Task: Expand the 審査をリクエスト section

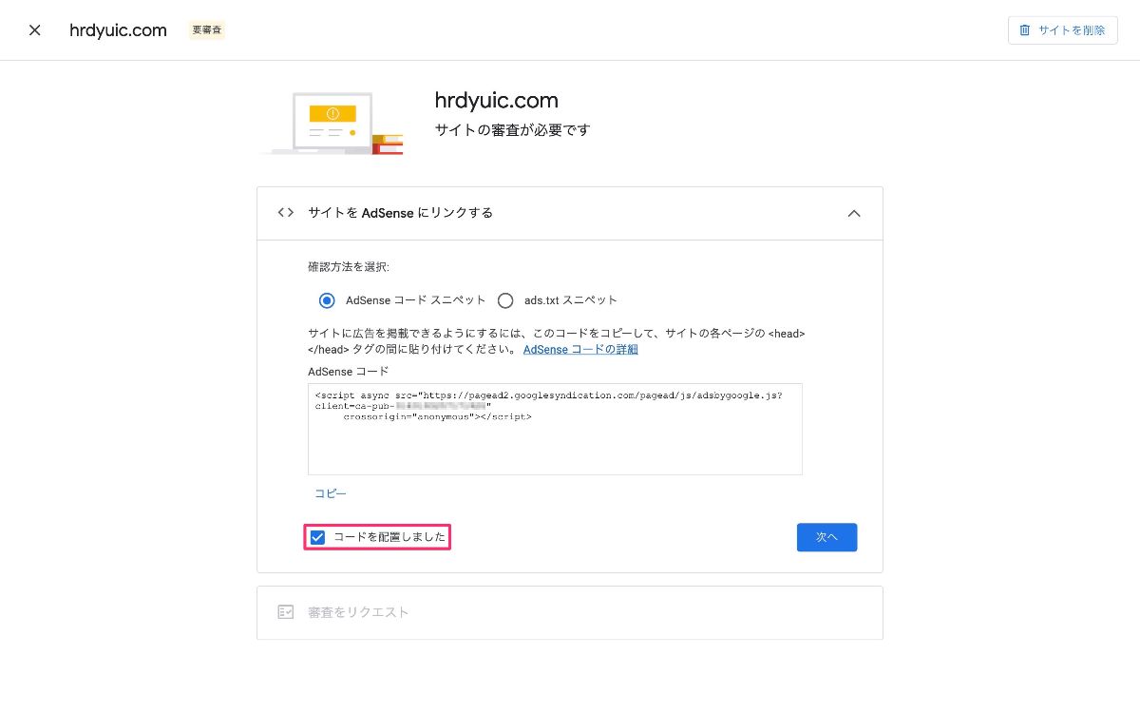Action: [x=570, y=612]
